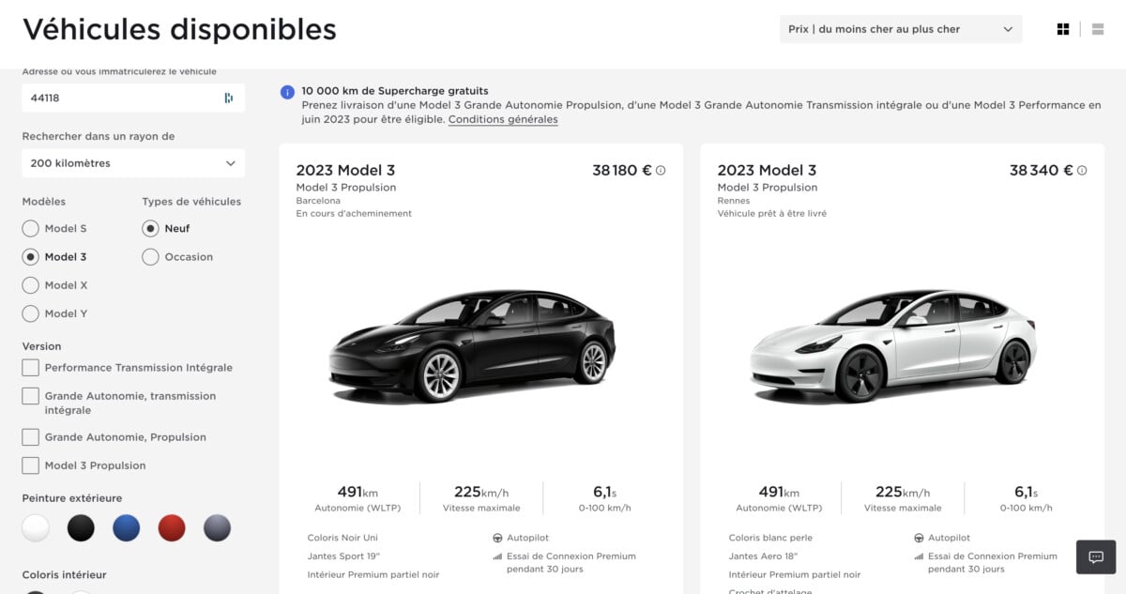
Task: Select the blue exterior paint swatch
Action: (126, 527)
